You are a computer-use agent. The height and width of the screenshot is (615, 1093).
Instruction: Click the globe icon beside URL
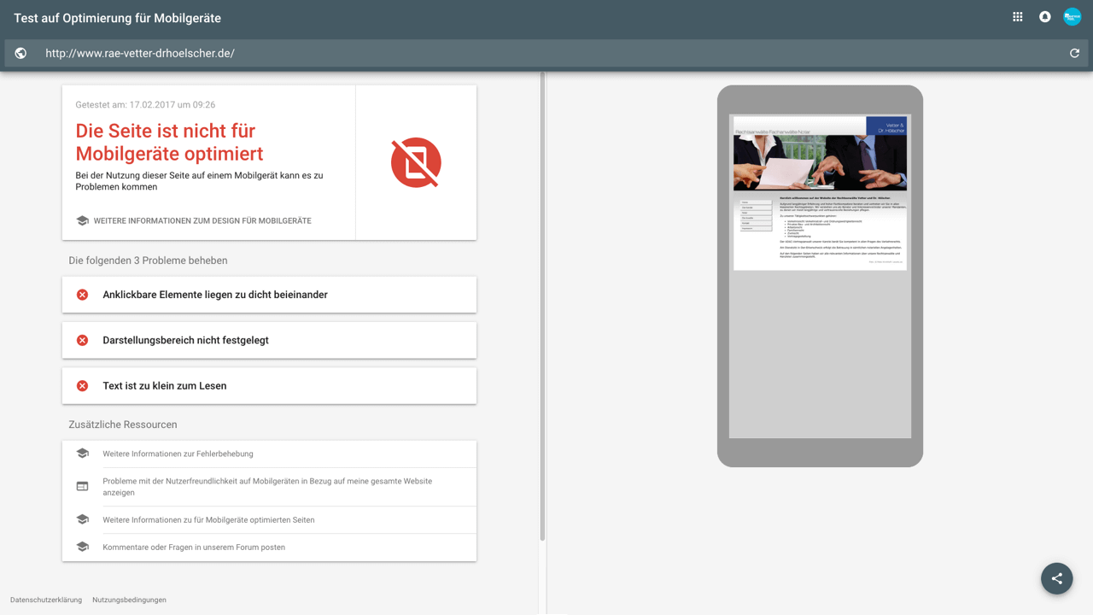pos(20,53)
